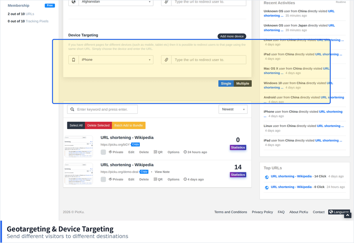
Task: Open the Newest sort dropdown
Action: (x=233, y=109)
